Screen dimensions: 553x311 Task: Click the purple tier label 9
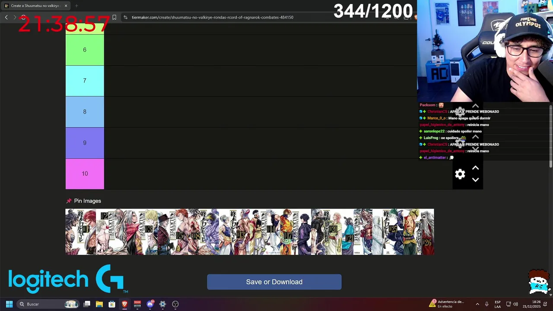pos(85,143)
